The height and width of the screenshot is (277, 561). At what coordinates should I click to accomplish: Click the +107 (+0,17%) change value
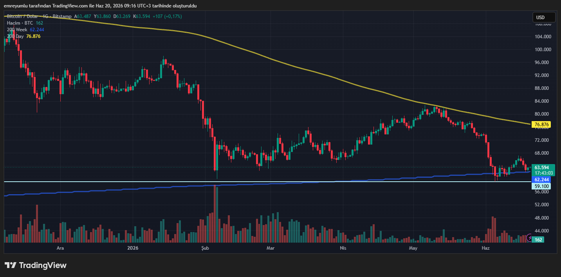(x=167, y=16)
